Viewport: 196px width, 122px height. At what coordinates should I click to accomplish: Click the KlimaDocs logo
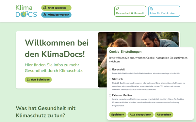pos(26,11)
